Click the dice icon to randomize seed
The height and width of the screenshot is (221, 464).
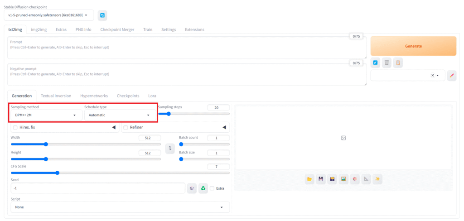pos(192,188)
